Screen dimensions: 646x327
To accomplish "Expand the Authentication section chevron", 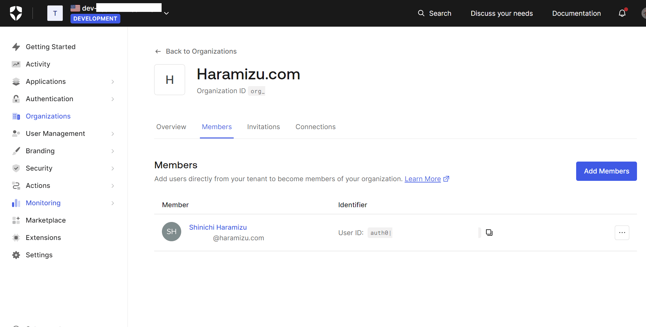I will (113, 99).
